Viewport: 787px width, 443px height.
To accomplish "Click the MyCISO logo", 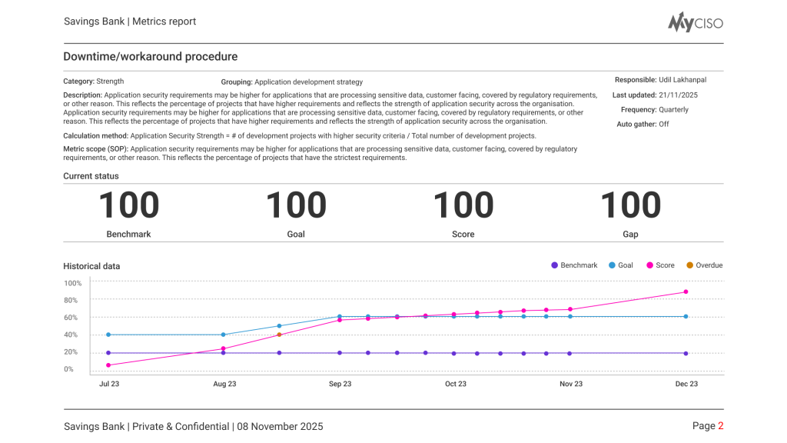I will click(x=696, y=22).
